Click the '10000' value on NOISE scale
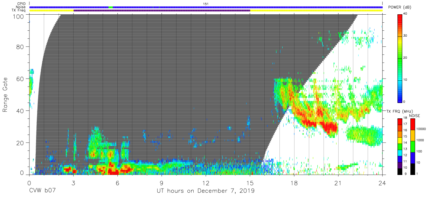430x198 pixels. (x=421, y=129)
